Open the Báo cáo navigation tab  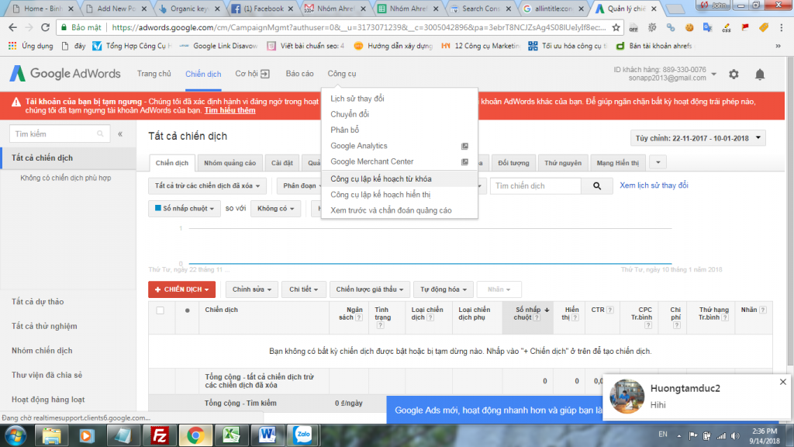pos(299,74)
